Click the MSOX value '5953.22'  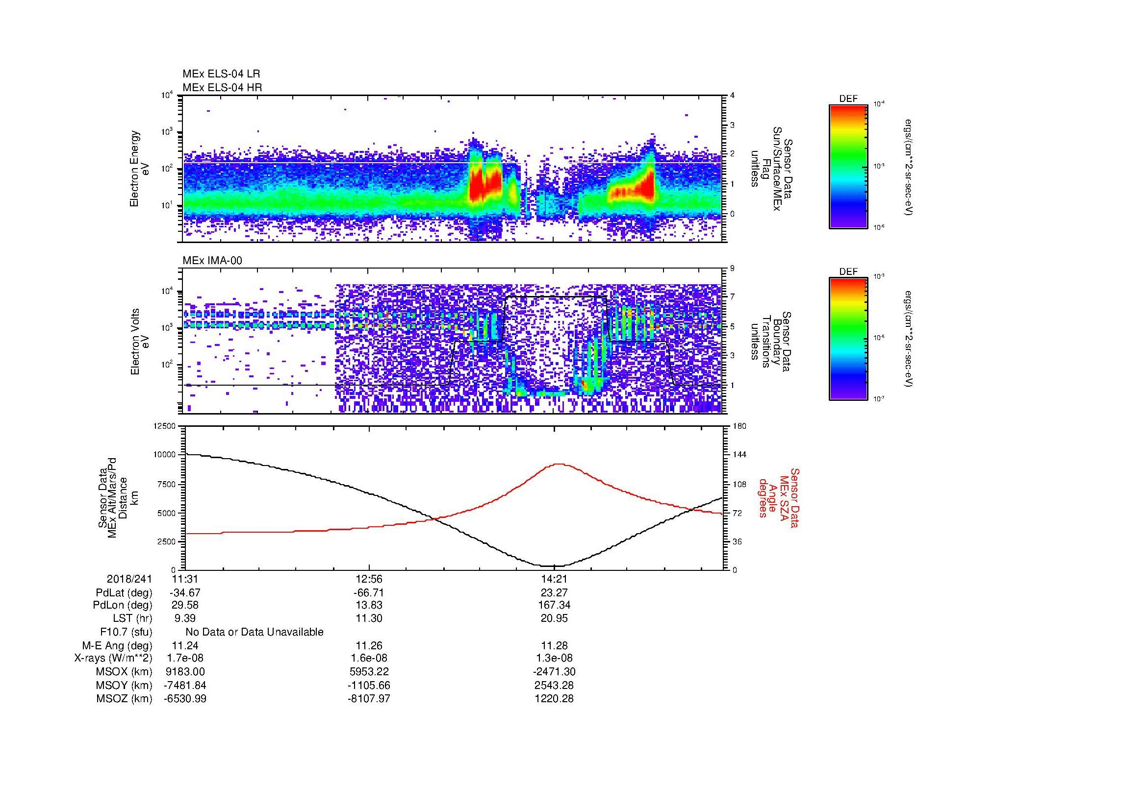point(369,672)
